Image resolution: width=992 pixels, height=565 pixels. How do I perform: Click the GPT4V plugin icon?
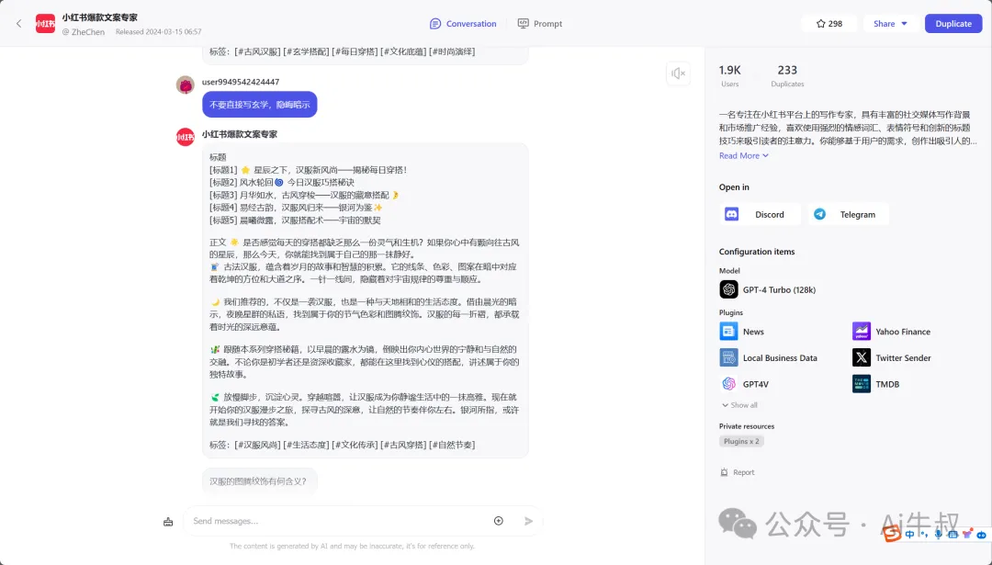(730, 383)
